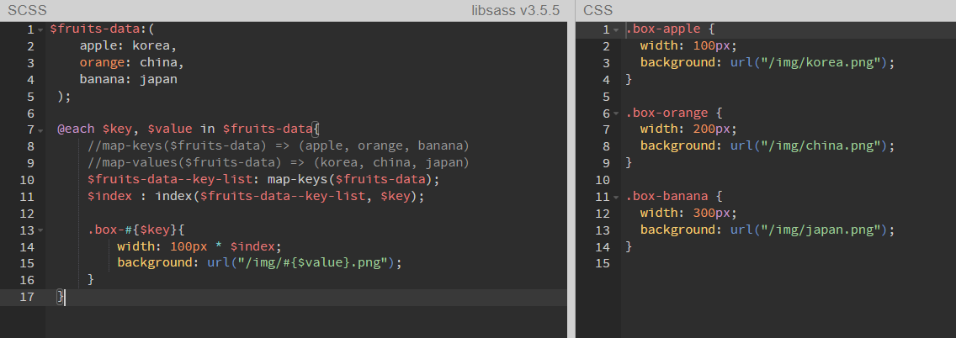Click the url("/img/#{$value}.png") value in SCSS
The height and width of the screenshot is (338, 956).
point(300,262)
